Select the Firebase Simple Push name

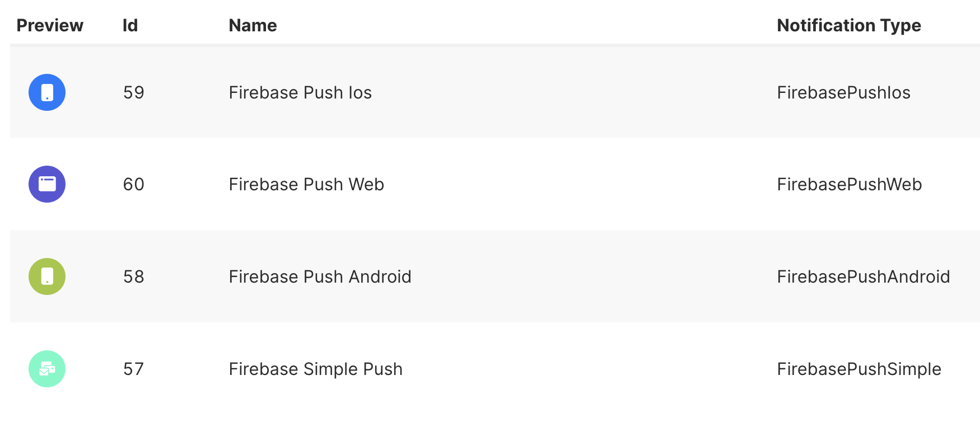[315, 369]
